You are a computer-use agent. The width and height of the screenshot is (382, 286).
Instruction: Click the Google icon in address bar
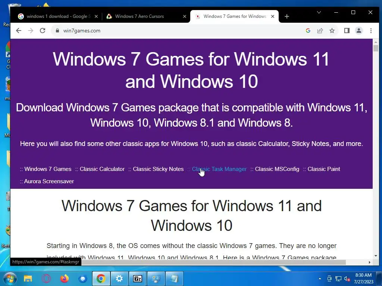click(308, 31)
